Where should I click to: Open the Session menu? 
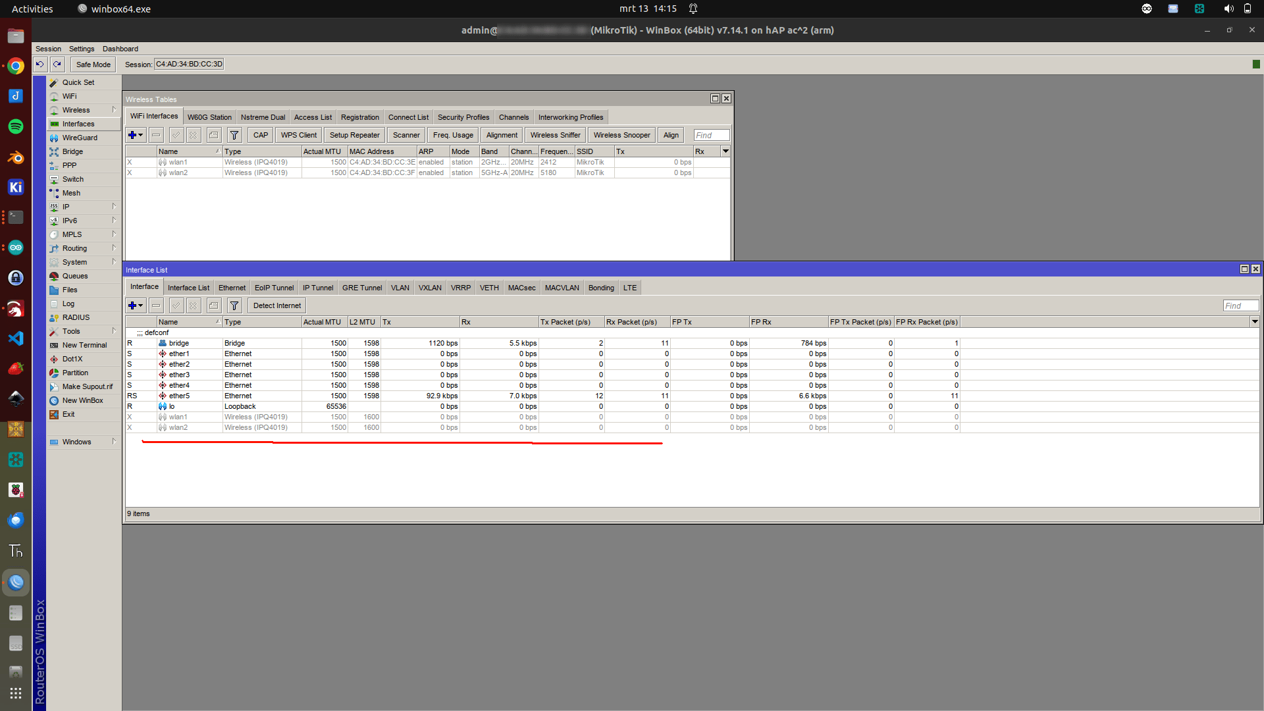click(x=48, y=49)
